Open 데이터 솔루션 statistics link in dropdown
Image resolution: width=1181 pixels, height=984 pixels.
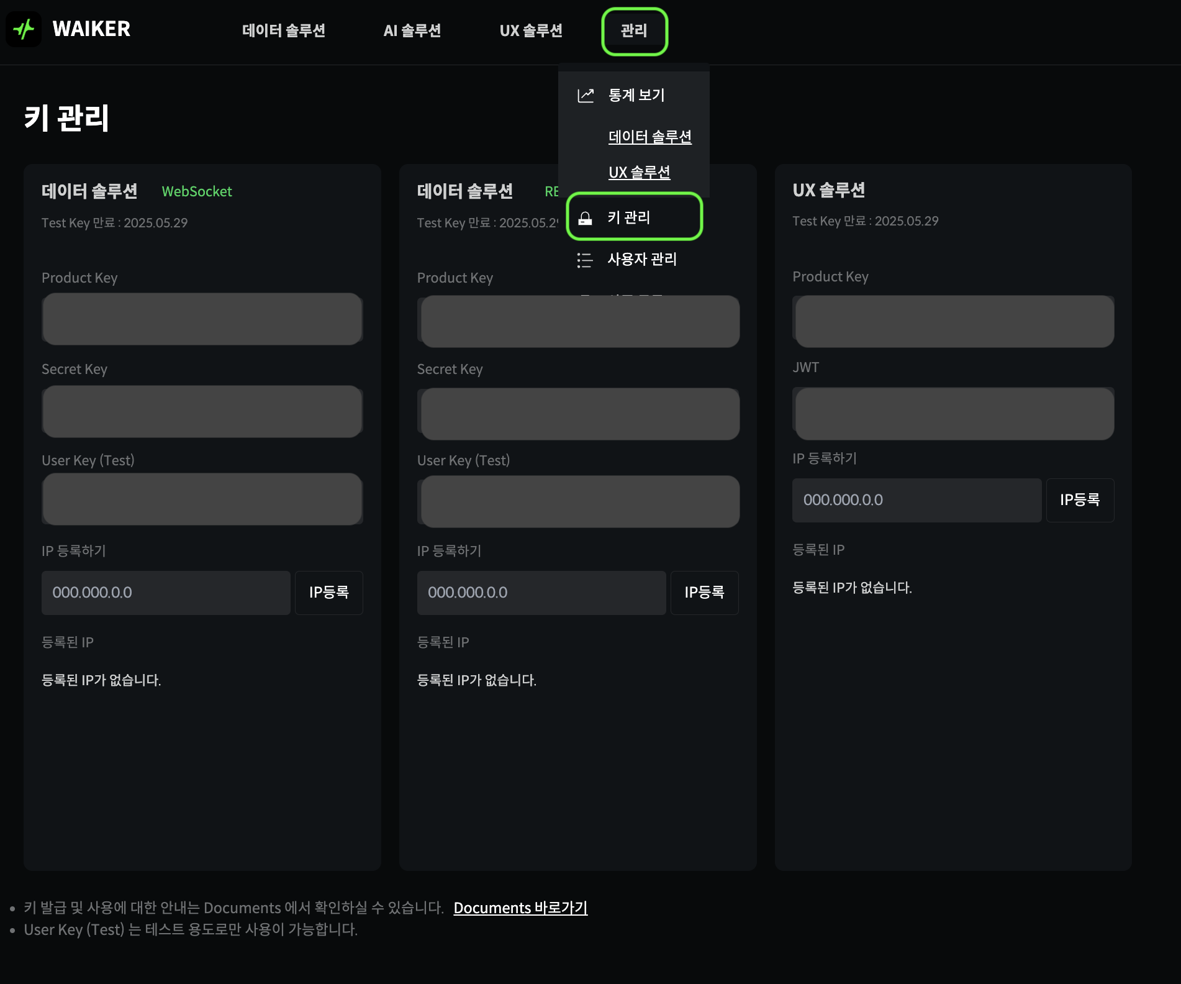tap(650, 137)
